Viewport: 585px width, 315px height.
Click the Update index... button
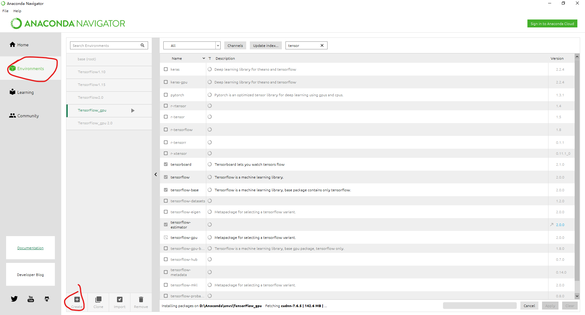266,45
